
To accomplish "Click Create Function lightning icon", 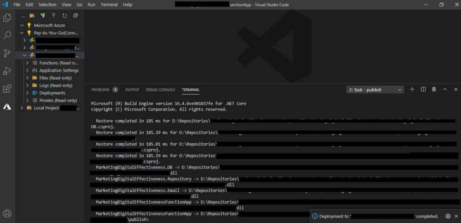I will coord(43,16).
